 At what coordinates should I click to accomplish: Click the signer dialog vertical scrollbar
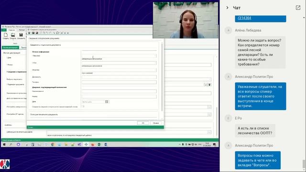pos(162,77)
